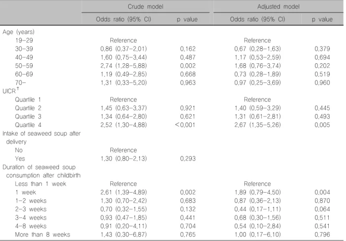Click 'Intake of seaweed soup after' label
This screenshot has width=346, height=241.
tap(41, 133)
